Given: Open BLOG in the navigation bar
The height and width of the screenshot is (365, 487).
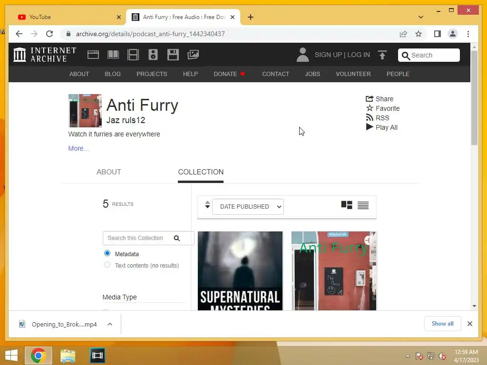Looking at the screenshot, I should [x=113, y=74].
